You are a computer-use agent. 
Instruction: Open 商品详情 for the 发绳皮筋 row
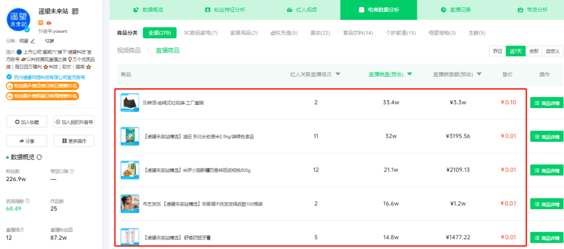[547, 204]
